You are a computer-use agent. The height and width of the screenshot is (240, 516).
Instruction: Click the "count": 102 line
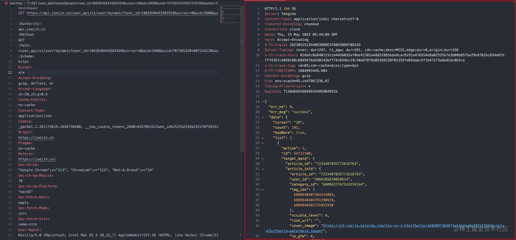tap(286, 127)
